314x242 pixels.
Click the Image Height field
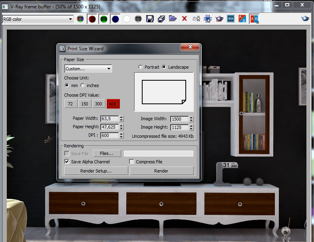coord(179,127)
